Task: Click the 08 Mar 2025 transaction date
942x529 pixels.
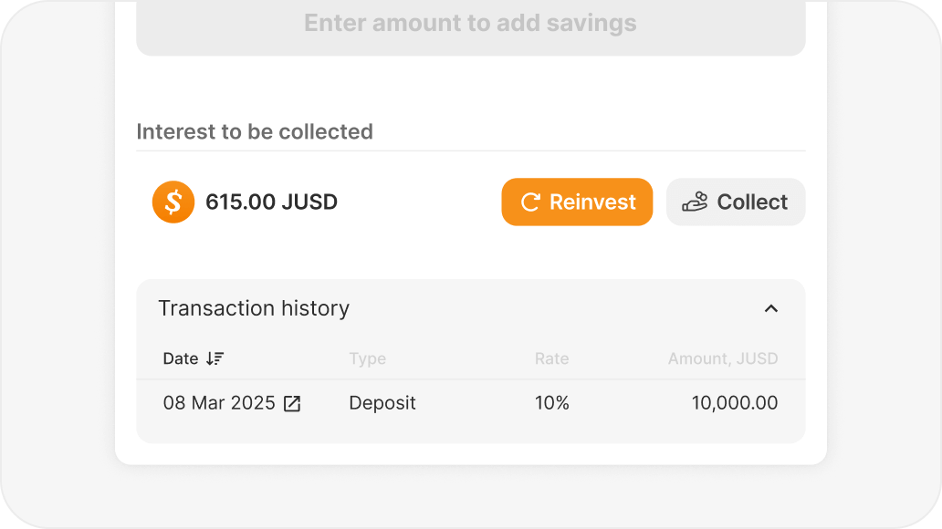Action: [219, 403]
